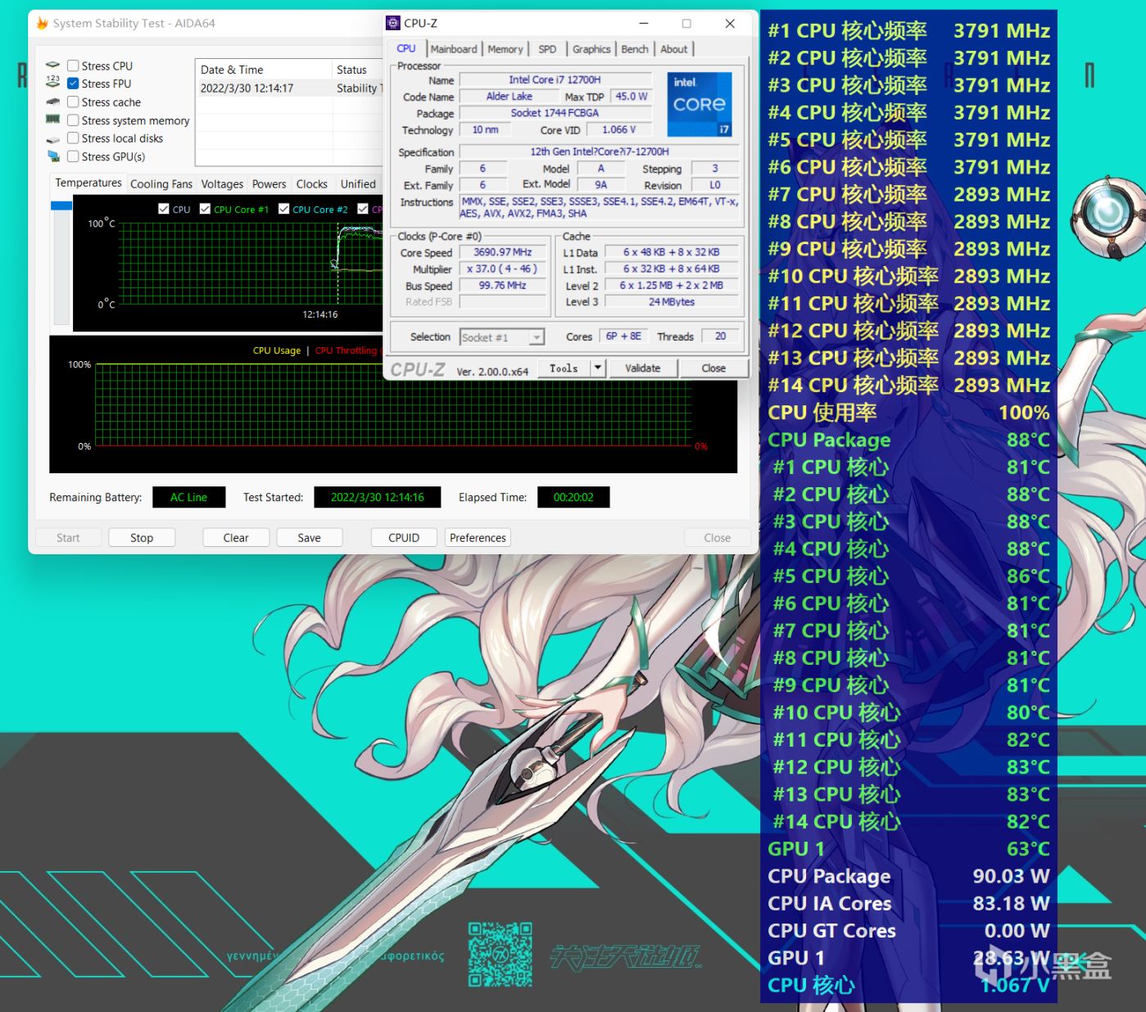Open the About tab in CPU-Z
The width and height of the screenshot is (1146, 1012).
coord(674,49)
